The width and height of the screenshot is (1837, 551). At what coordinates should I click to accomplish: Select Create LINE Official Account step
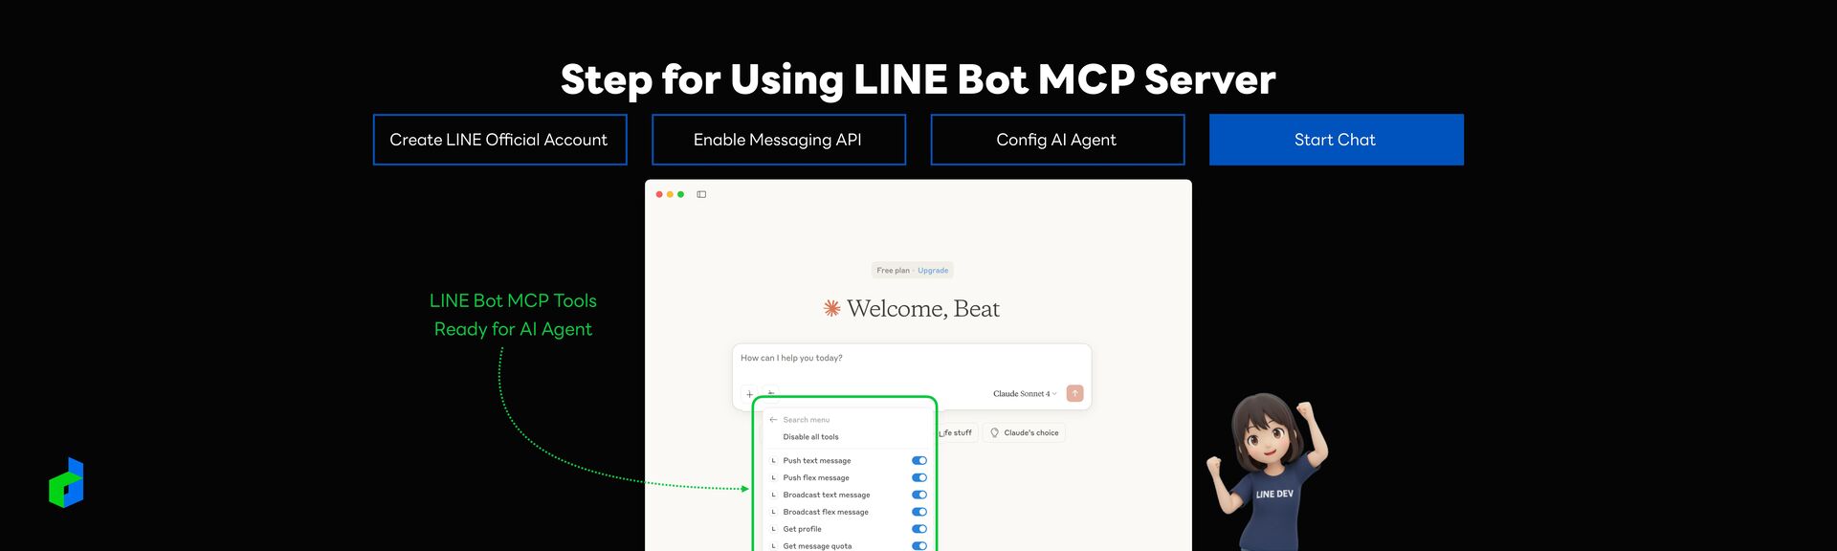click(499, 140)
